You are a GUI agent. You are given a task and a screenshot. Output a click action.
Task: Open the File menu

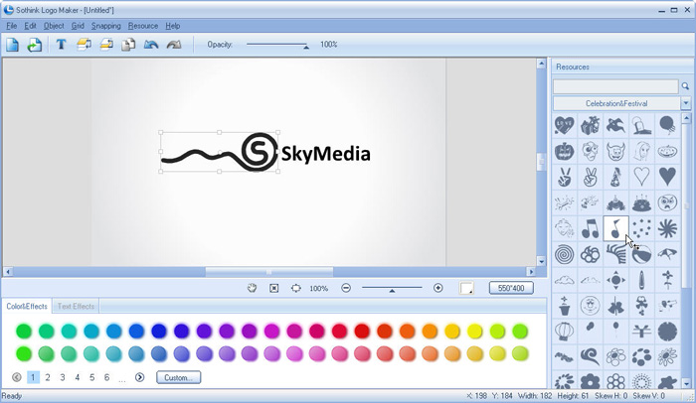12,26
